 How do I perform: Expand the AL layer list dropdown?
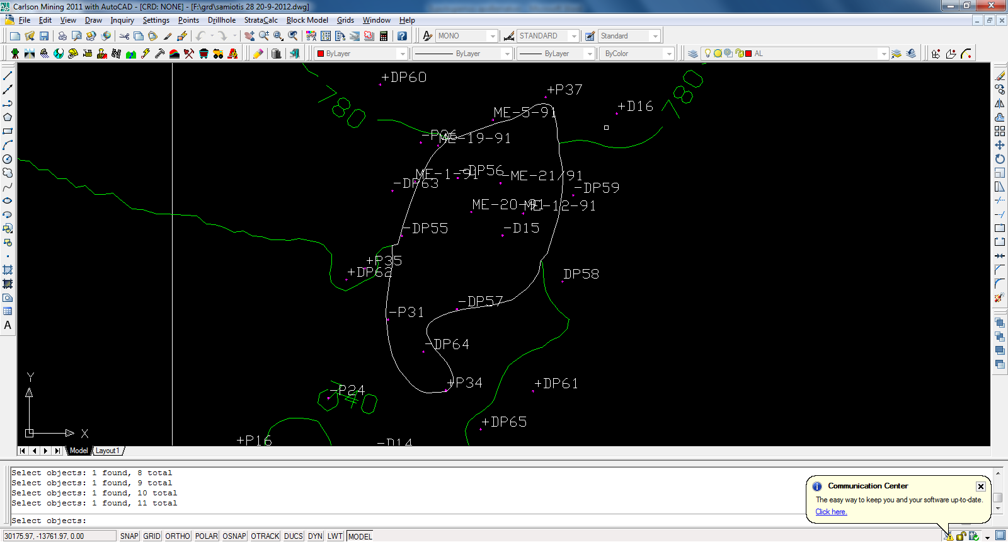[x=884, y=54]
